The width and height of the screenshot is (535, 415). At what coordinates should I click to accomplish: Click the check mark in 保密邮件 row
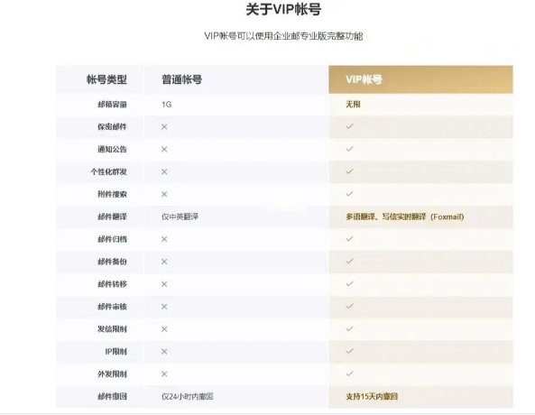pyautogui.click(x=349, y=126)
